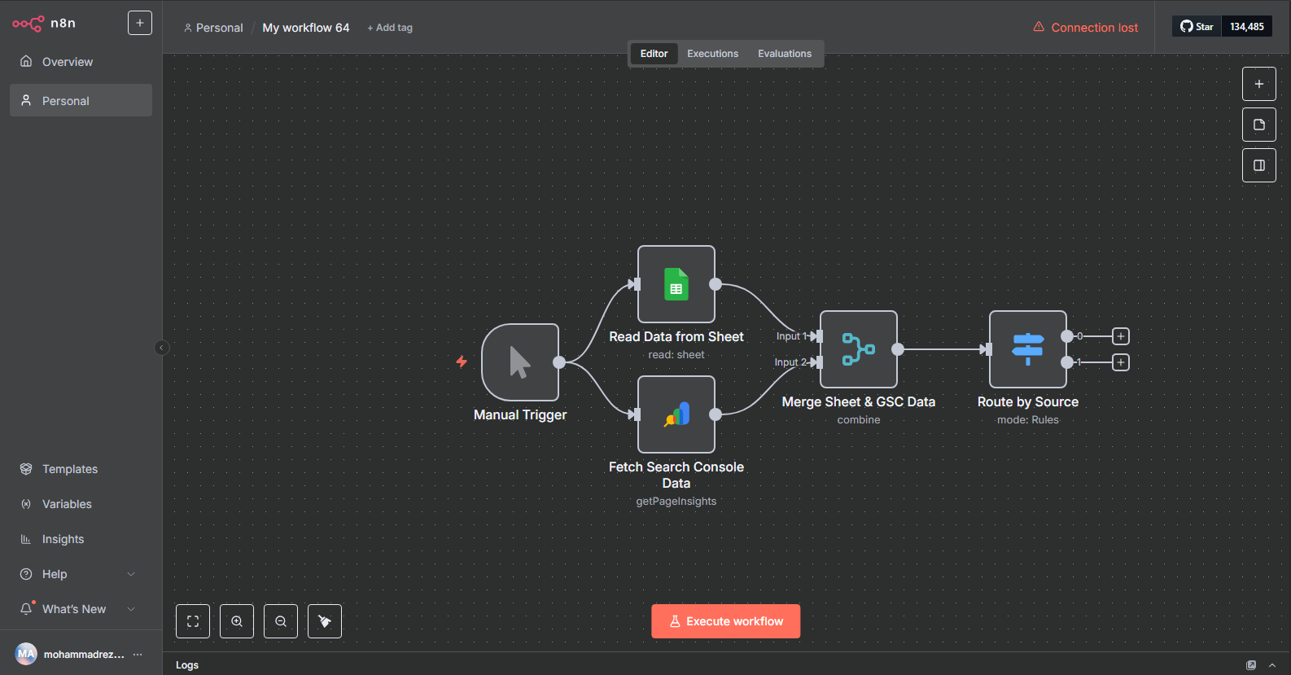Viewport: 1291px width, 675px height.
Task: Tidy up workflow nodes with the cleanup icon
Action: (x=325, y=621)
